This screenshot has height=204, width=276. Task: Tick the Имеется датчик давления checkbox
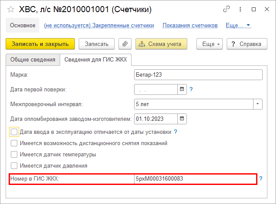coord(14,165)
